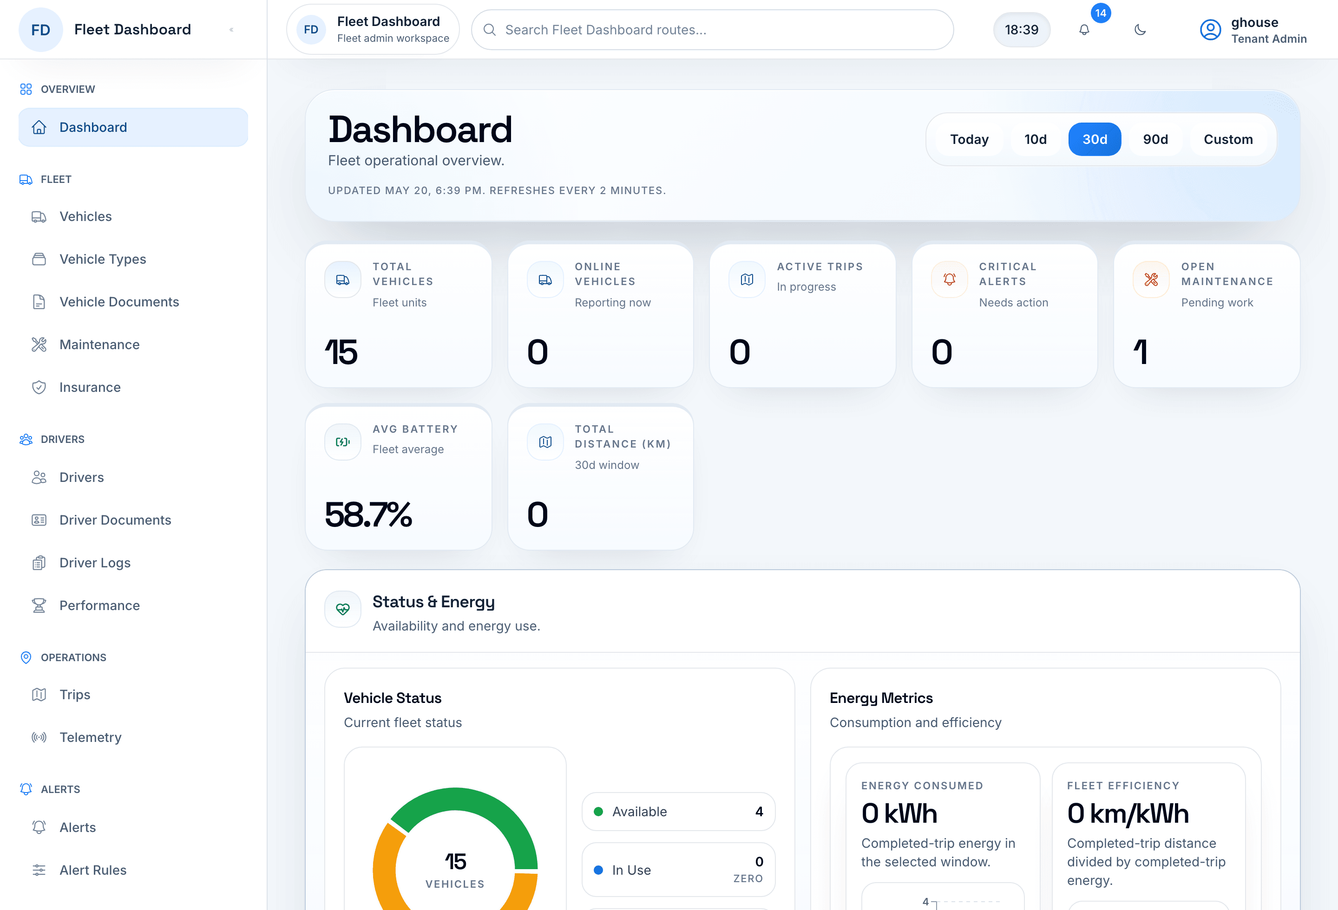1338x910 pixels.
Task: Go to the Maintenance page label
Action: pyautogui.click(x=99, y=344)
